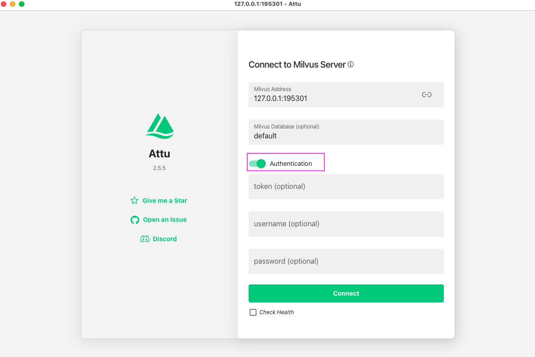The image size is (535, 357).
Task: Click the link icon in Milvus Address field
Action: [x=426, y=95]
